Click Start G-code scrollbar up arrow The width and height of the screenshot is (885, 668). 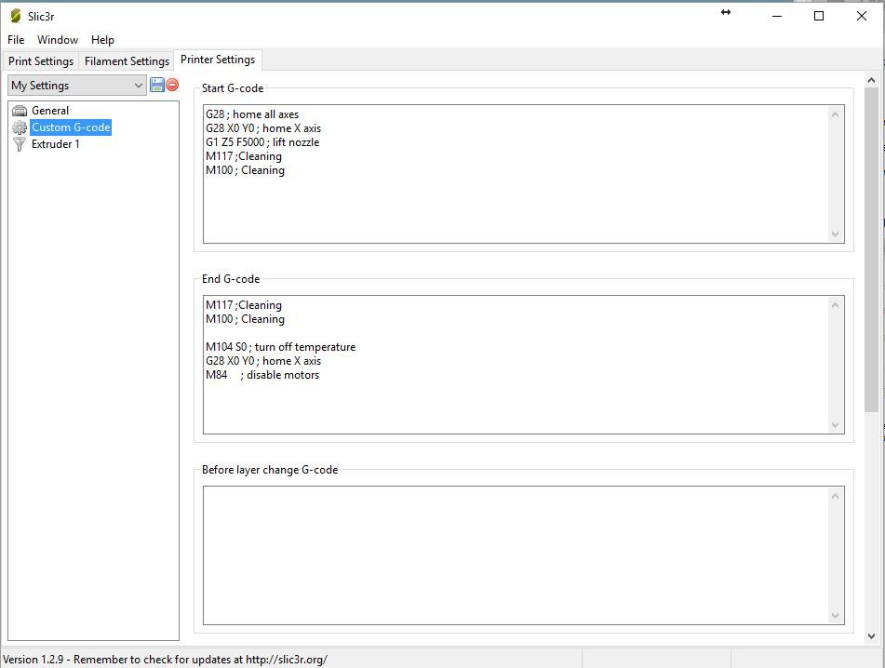836,114
